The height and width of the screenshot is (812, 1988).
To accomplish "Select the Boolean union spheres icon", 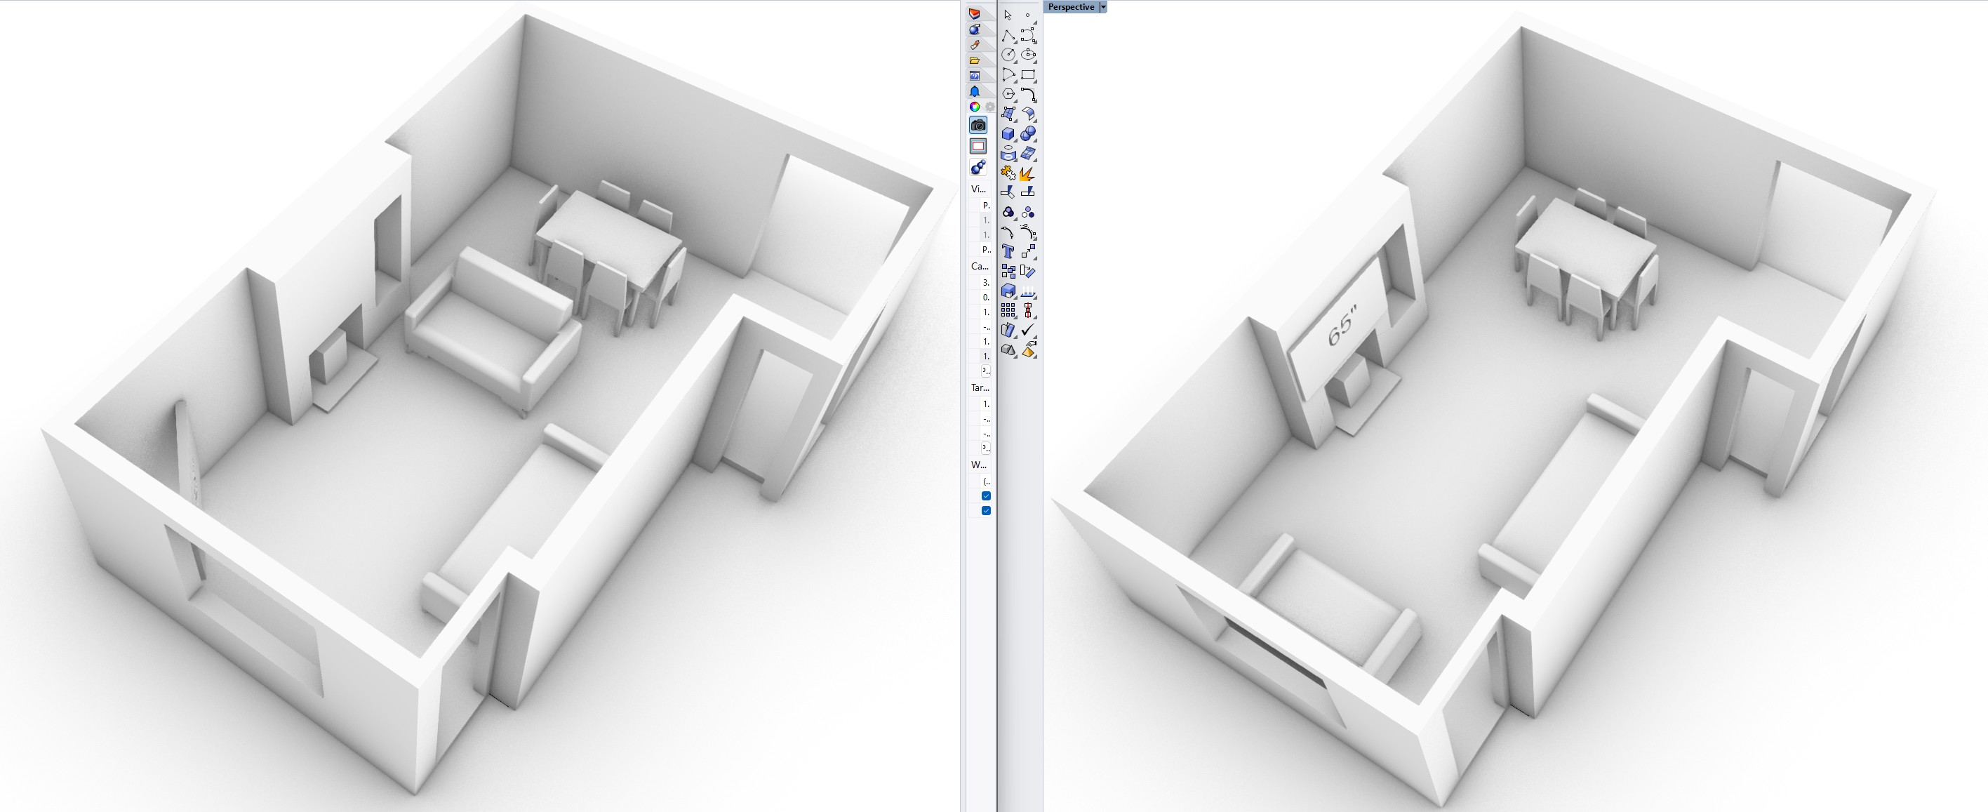I will (x=1028, y=134).
